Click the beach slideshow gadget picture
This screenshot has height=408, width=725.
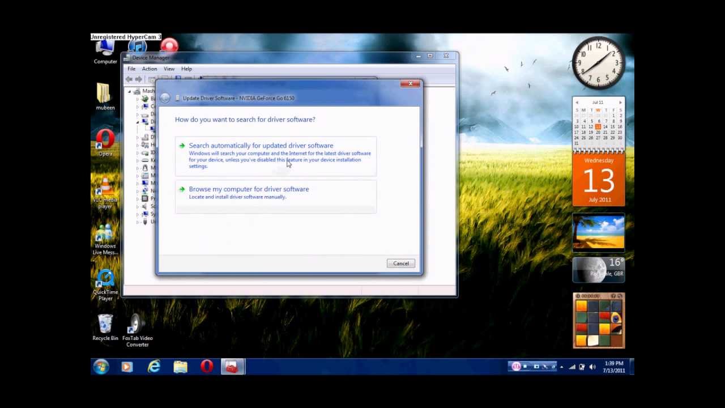[x=599, y=232]
